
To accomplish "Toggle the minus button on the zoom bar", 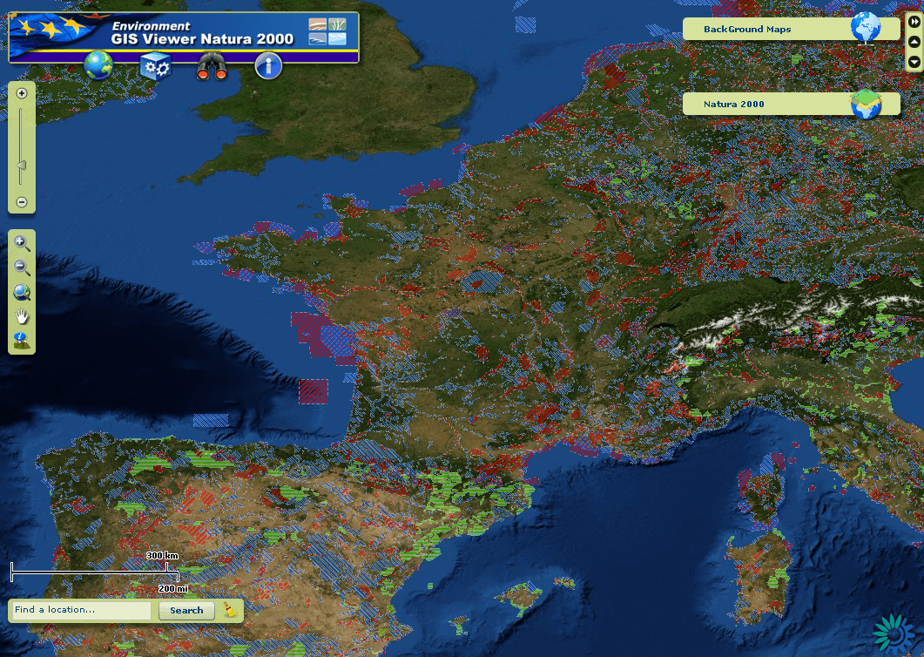I will coord(22,201).
